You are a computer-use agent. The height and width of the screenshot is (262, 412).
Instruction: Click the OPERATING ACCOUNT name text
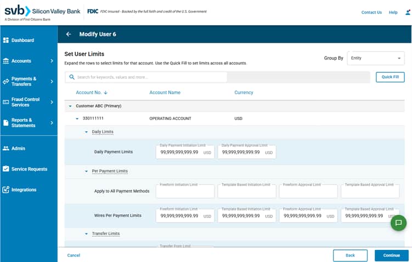170,118
